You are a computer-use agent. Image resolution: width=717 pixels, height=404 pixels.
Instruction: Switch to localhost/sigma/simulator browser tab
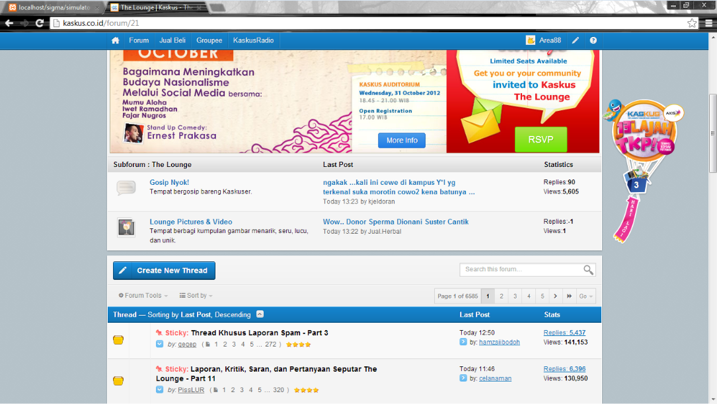click(x=54, y=7)
